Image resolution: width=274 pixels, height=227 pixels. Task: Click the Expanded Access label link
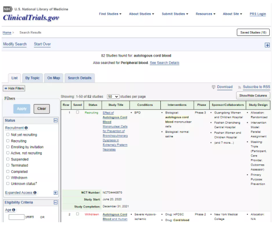[19, 193]
